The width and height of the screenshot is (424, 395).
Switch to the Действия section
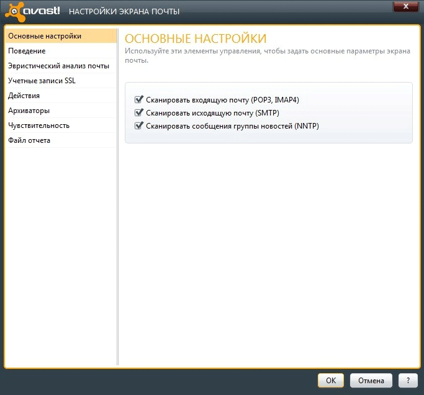pyautogui.click(x=24, y=96)
